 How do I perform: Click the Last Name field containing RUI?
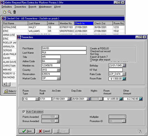[64, 52]
